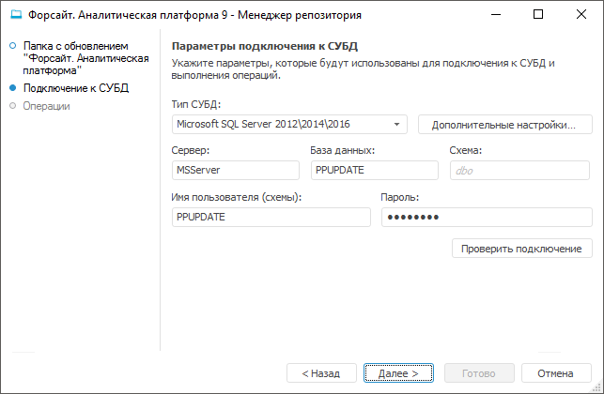Go back with "< Назад" button
The width and height of the screenshot is (604, 394).
click(321, 372)
